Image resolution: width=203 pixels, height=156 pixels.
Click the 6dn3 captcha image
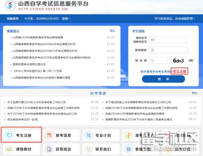(178, 60)
